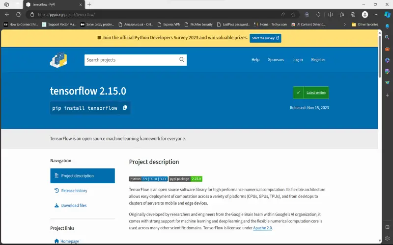
Task: Click the search magnifier in Search projects
Action: [182, 59]
